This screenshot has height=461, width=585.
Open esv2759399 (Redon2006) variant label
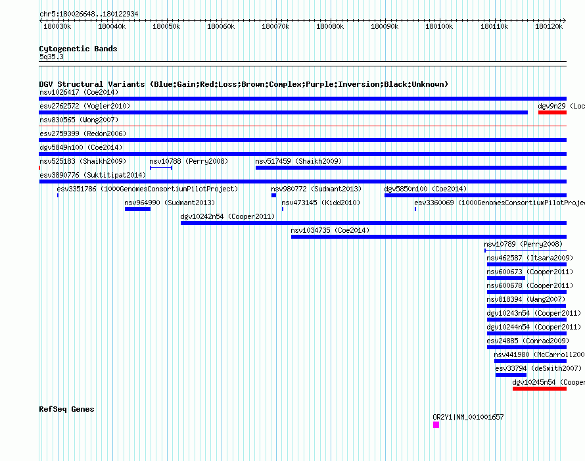click(x=83, y=133)
